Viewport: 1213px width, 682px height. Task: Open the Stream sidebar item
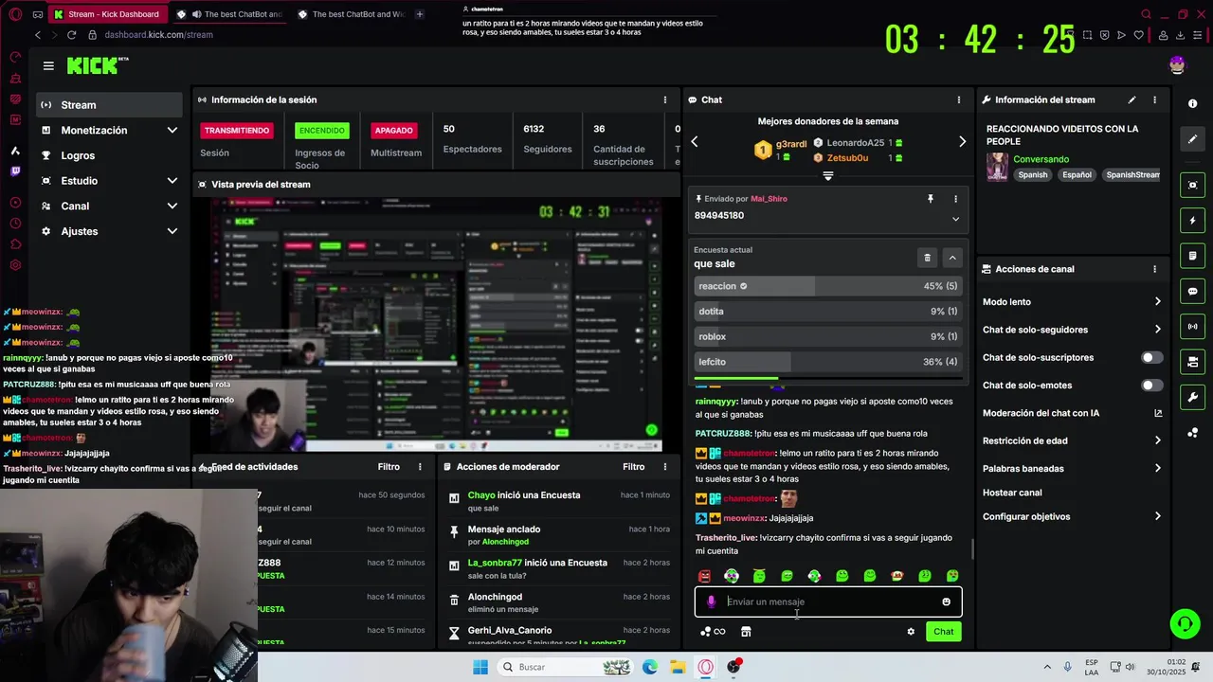109,105
